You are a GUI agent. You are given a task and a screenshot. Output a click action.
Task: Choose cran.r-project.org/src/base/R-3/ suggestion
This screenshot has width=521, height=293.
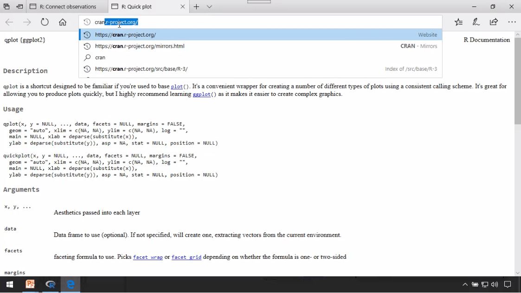coord(261,69)
